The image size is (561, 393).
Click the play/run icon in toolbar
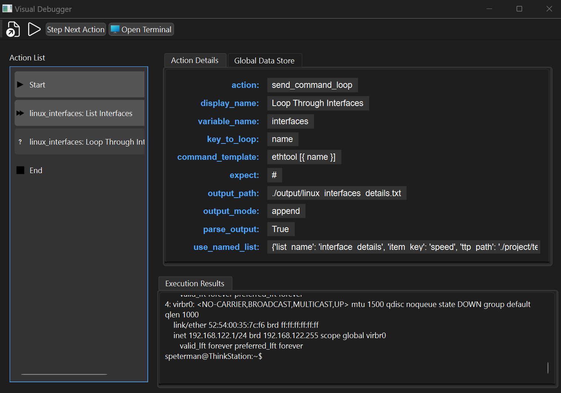pyautogui.click(x=34, y=29)
